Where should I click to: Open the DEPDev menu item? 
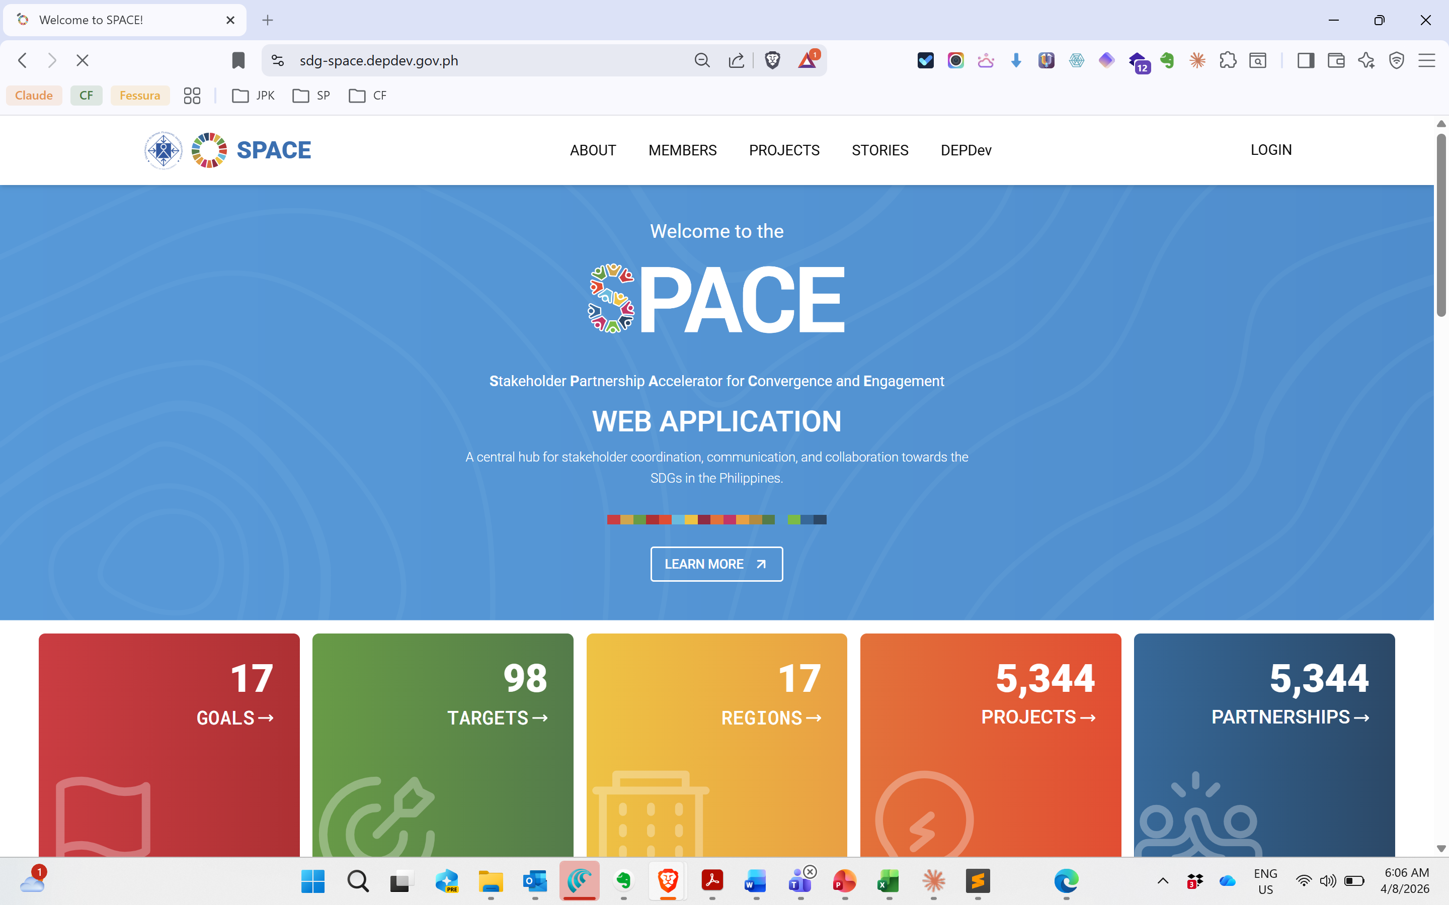point(966,150)
